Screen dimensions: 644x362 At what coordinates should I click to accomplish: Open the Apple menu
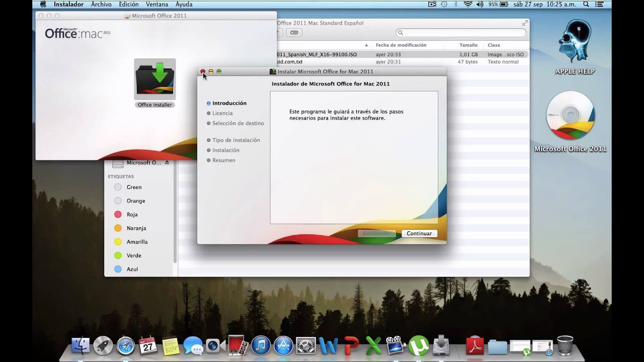(43, 4)
